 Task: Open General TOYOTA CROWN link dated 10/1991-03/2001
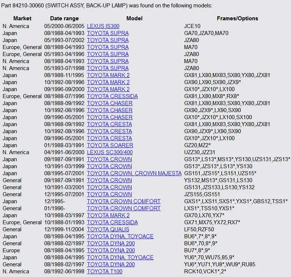(x=109, y=187)
